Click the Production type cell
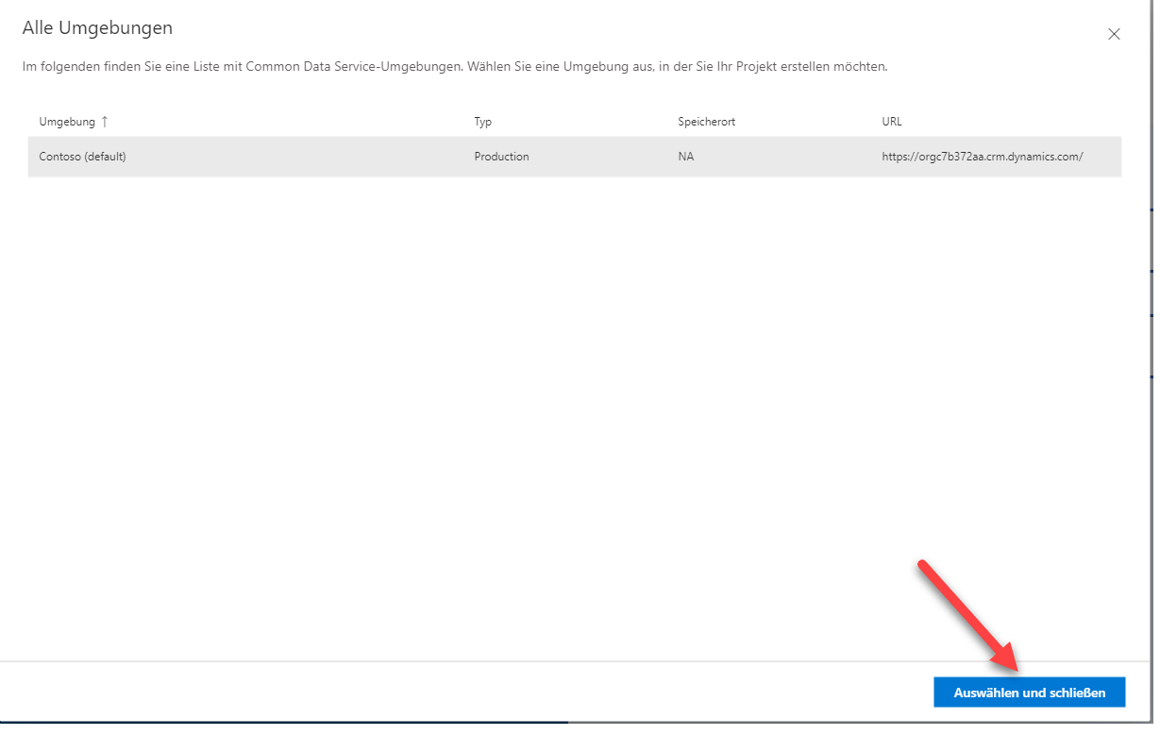This screenshot has height=735, width=1160. click(501, 157)
